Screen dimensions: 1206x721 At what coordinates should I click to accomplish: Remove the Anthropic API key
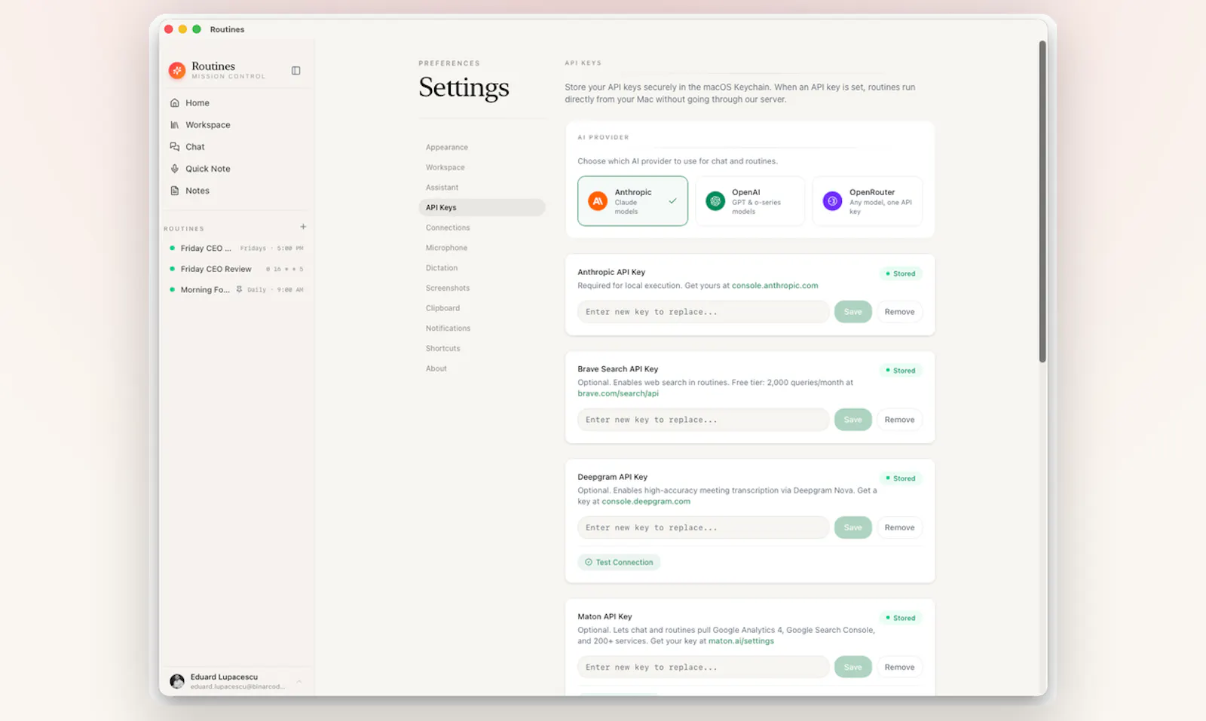899,312
